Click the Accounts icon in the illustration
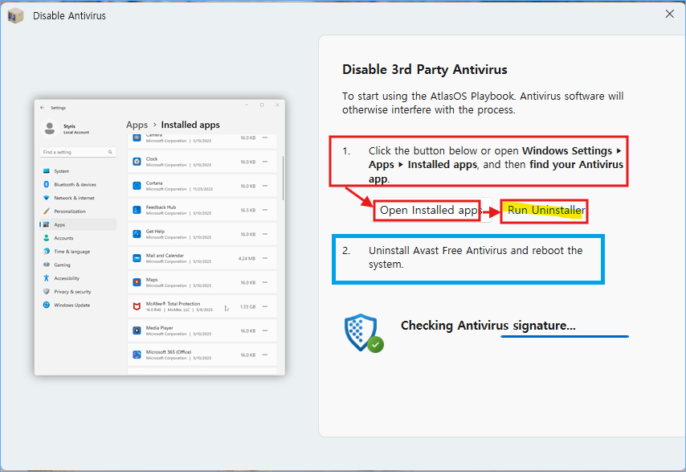Viewport: 686px width, 472px height. 47,238
